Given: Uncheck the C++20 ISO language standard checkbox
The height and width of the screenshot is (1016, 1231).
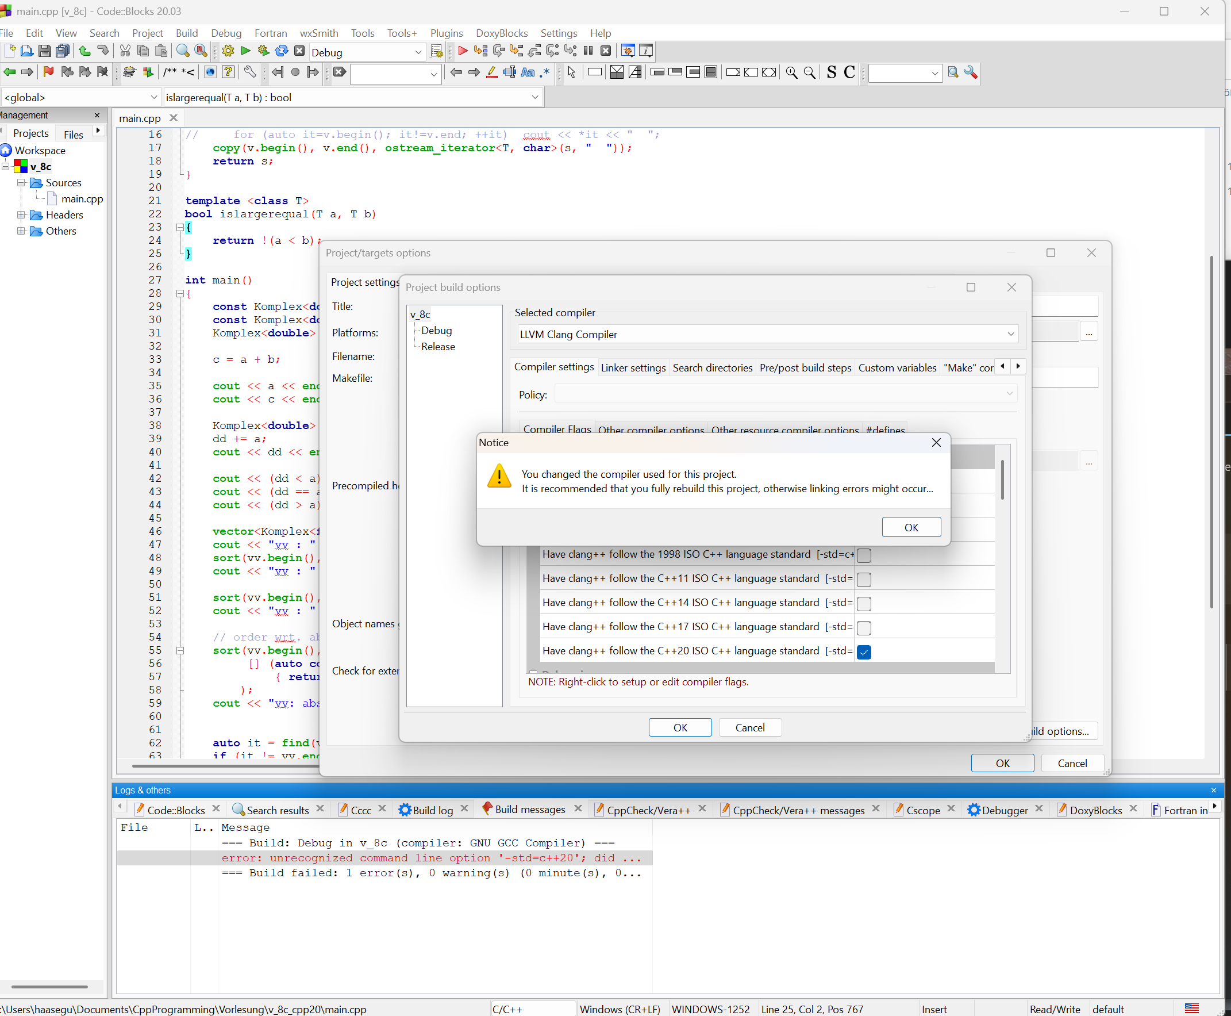Looking at the screenshot, I should click(x=863, y=651).
